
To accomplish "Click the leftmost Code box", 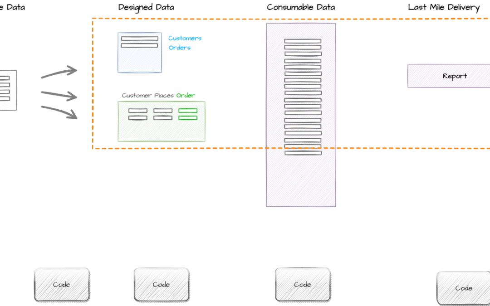I will (x=62, y=285).
